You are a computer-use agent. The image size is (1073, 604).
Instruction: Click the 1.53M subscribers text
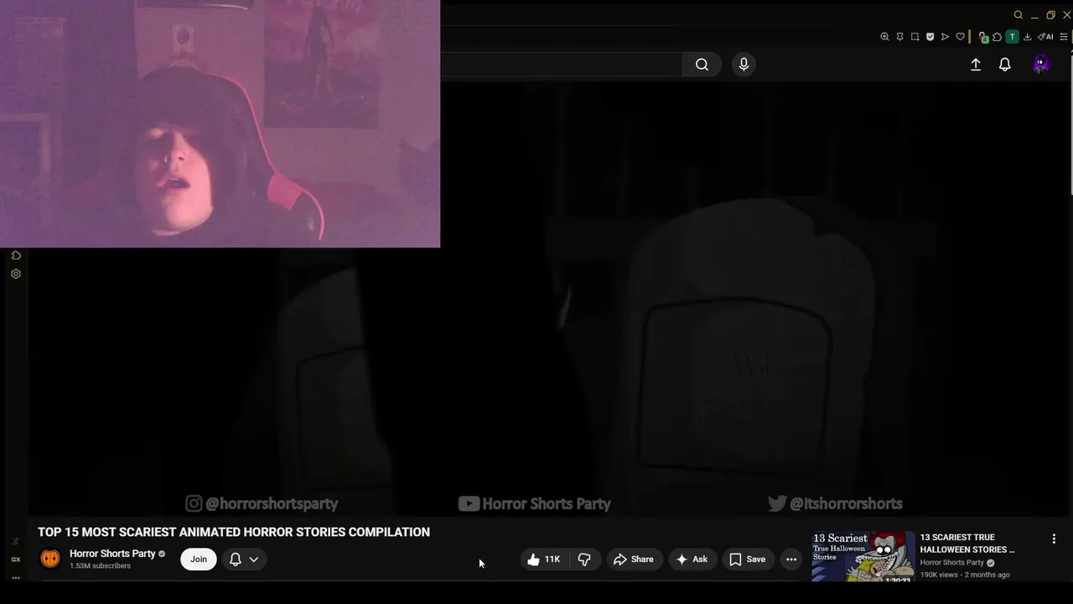pyautogui.click(x=100, y=566)
